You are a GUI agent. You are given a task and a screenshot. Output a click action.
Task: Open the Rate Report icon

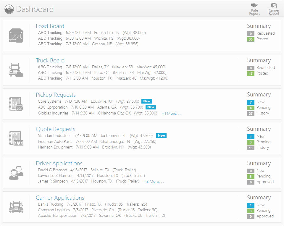pyautogui.click(x=254, y=9)
